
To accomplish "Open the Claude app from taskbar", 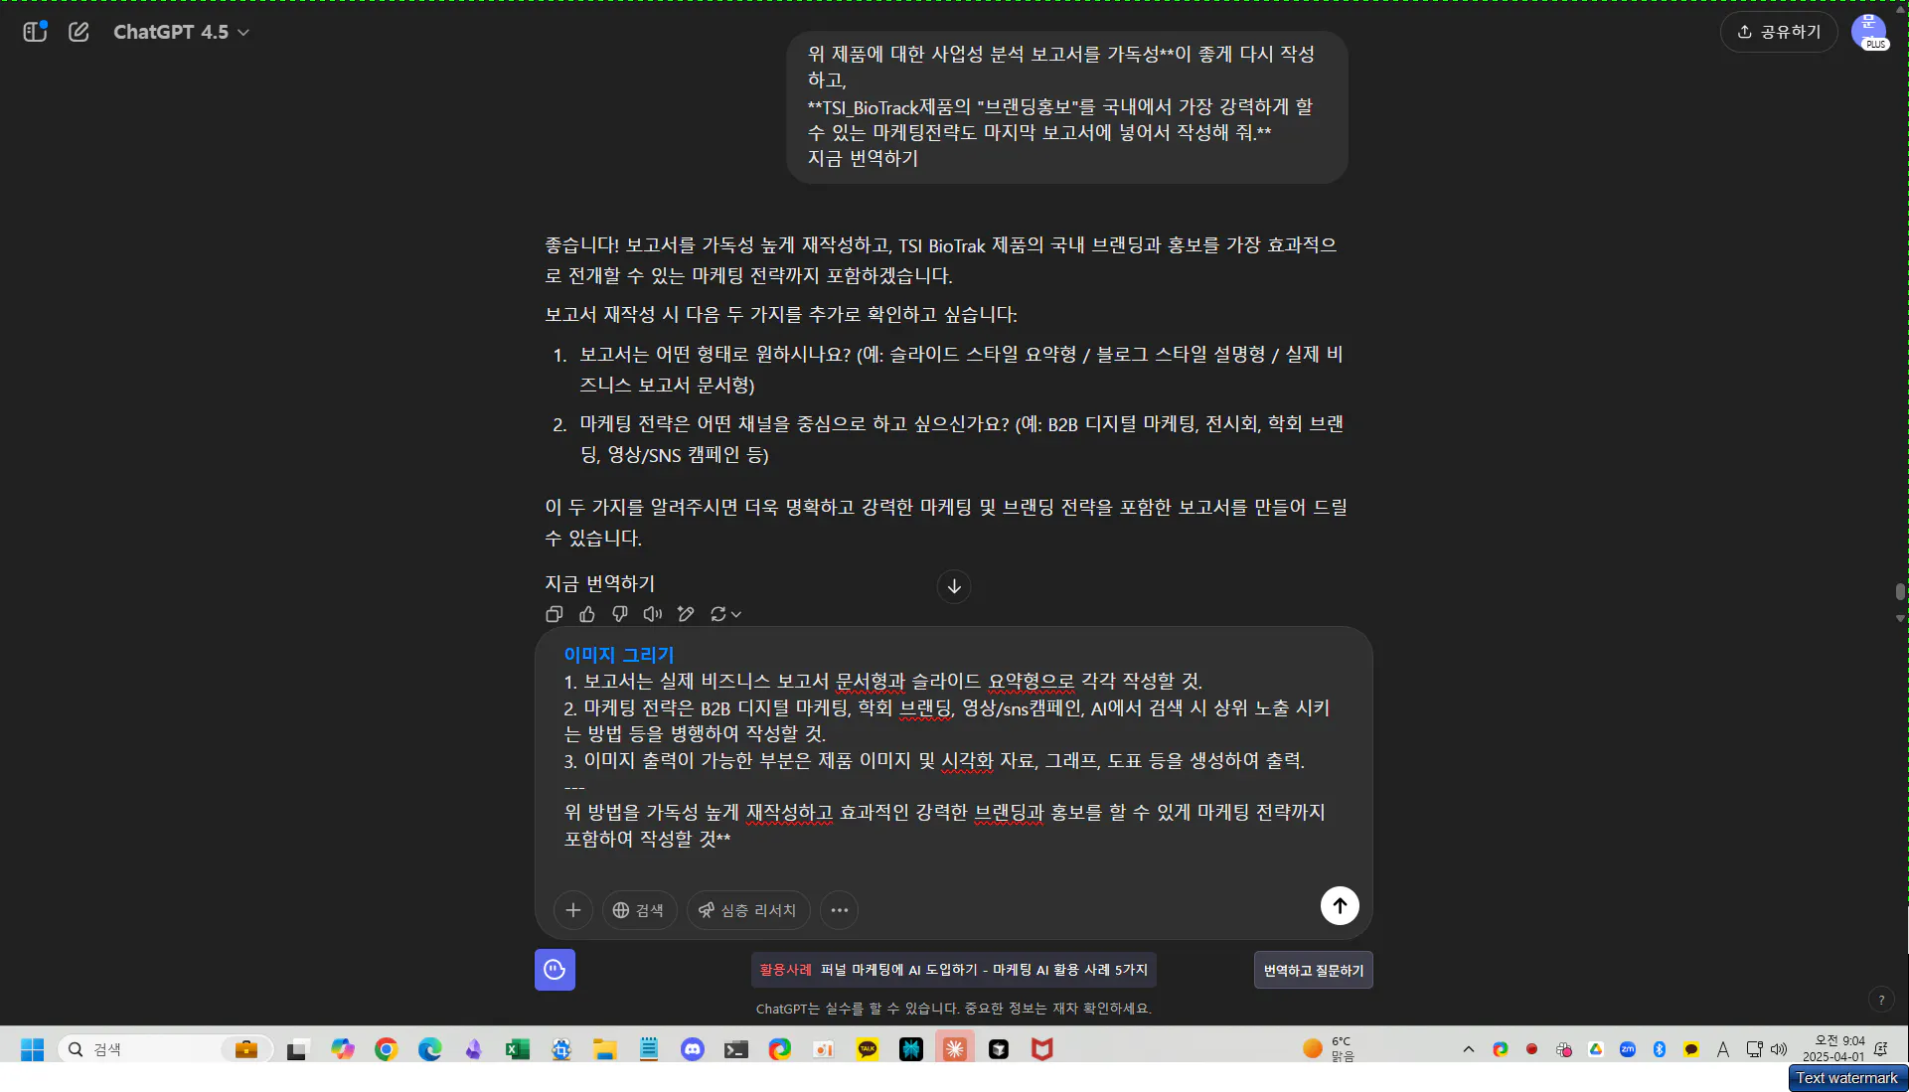I will tap(955, 1049).
